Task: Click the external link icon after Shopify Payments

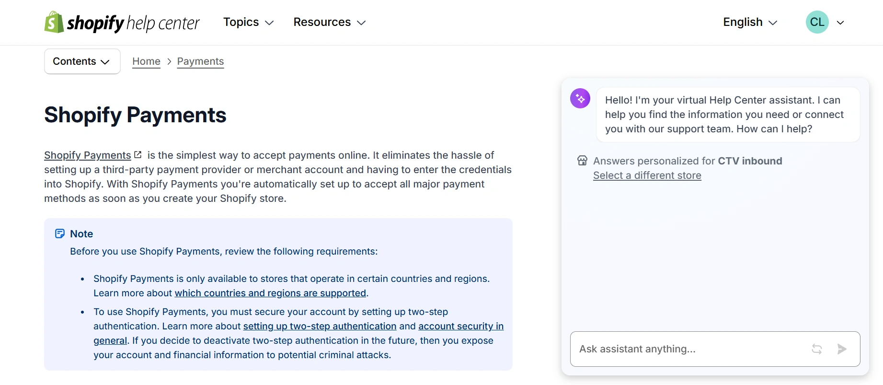Action: click(x=138, y=155)
